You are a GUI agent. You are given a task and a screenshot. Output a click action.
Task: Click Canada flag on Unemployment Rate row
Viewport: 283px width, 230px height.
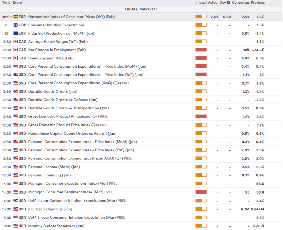click(x=16, y=58)
